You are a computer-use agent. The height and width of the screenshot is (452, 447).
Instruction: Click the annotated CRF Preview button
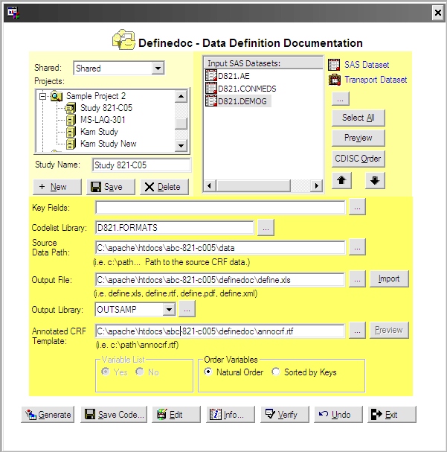tap(389, 330)
